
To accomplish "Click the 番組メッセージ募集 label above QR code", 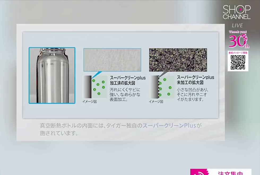I will 238,53.
